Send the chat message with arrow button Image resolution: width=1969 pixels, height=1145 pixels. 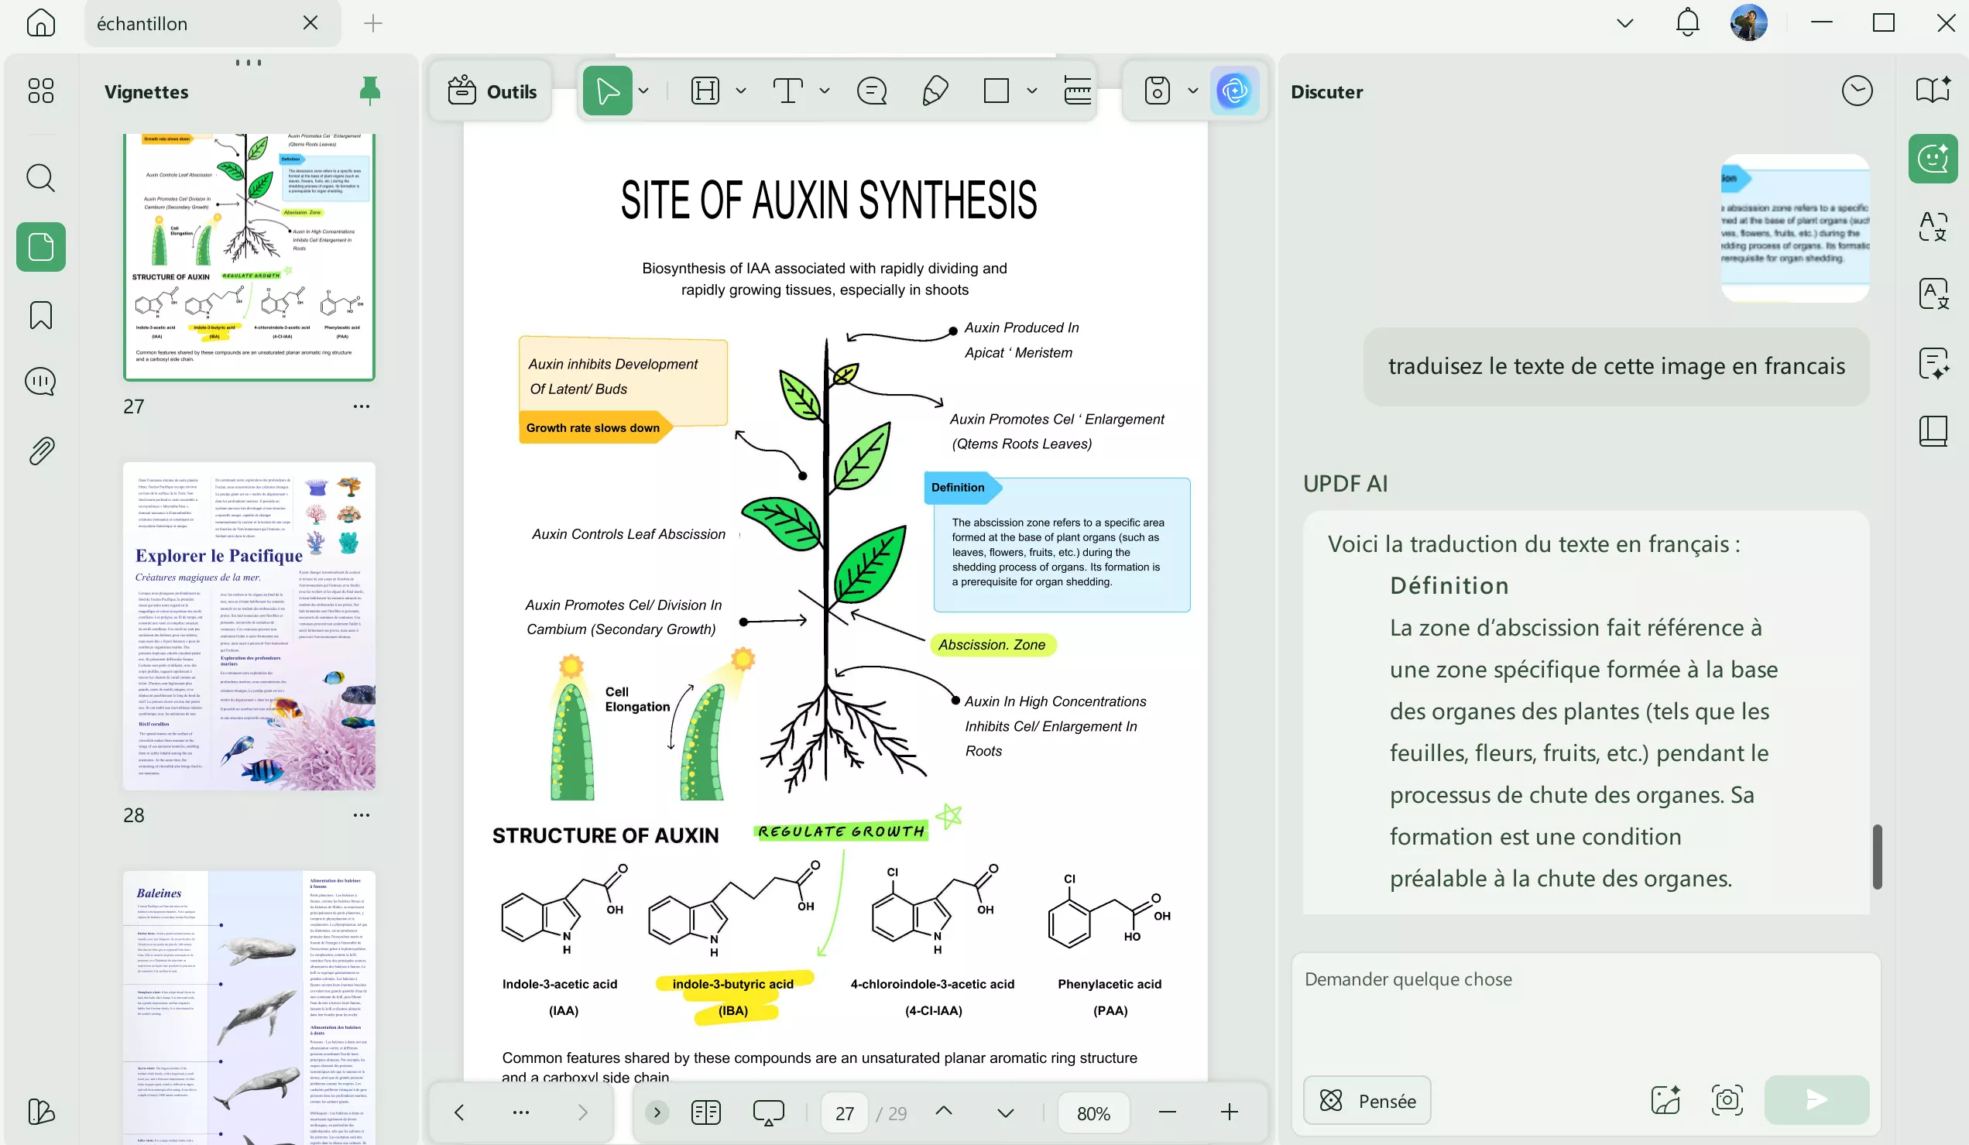1816,1099
